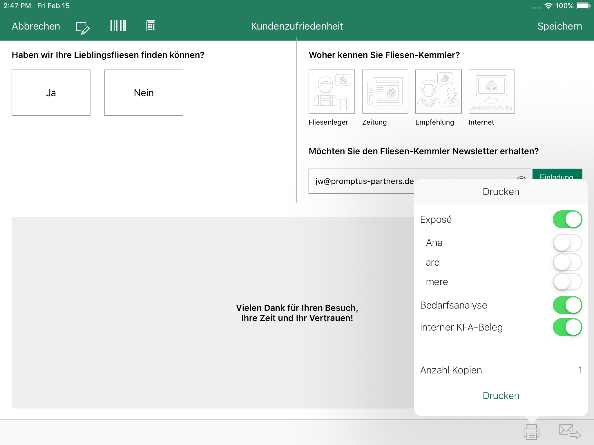Open the barcode scanner icon

(x=118, y=26)
